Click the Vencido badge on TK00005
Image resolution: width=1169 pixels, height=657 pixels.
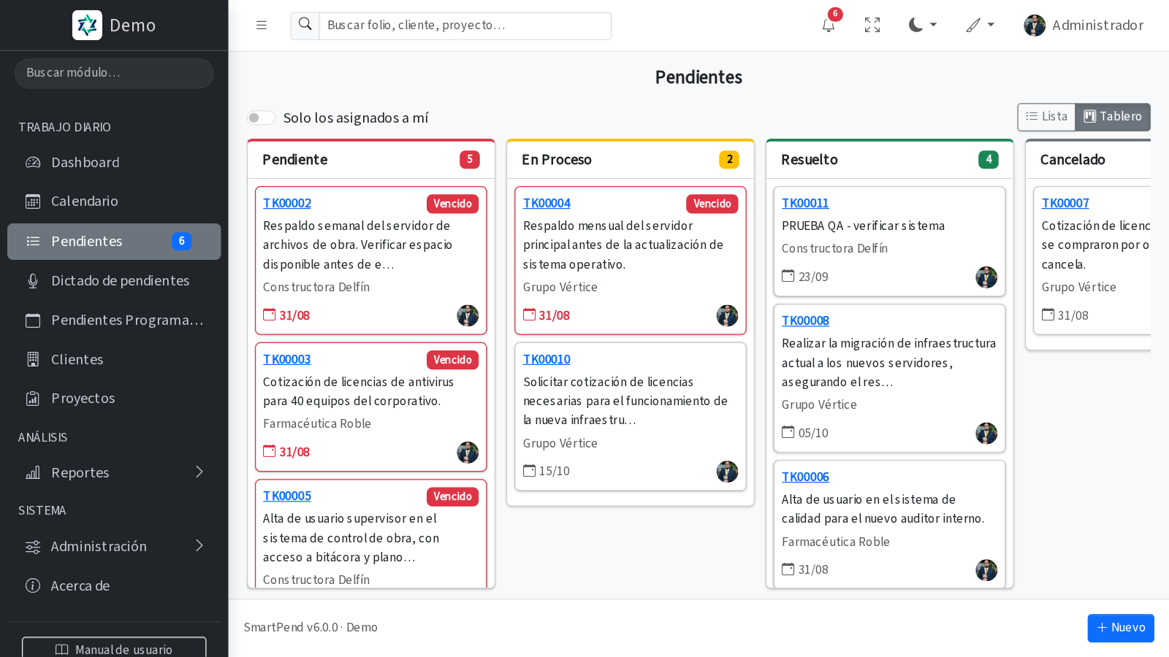coord(452,496)
